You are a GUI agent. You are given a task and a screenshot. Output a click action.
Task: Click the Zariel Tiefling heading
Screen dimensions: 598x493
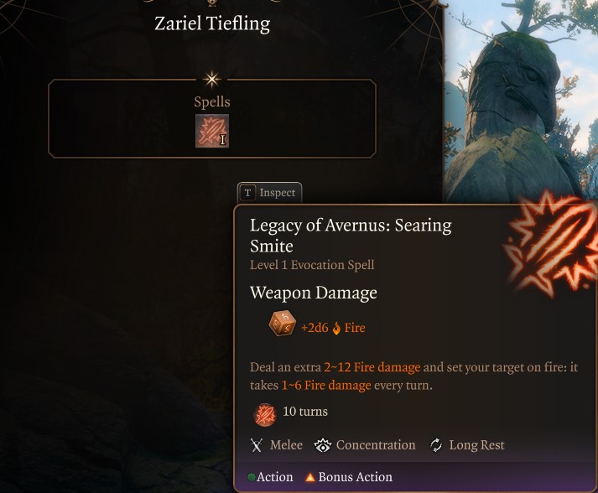[x=212, y=23]
